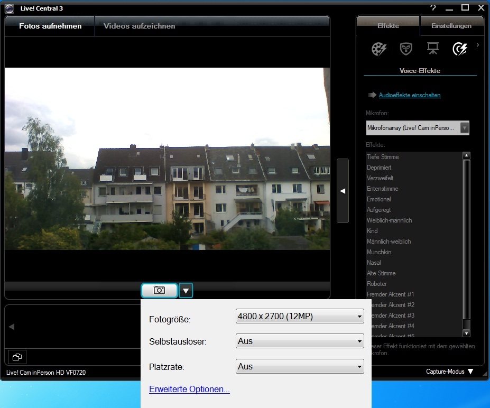Click the question mark help icon
Viewport: 490px width, 408px height.
click(433, 8)
